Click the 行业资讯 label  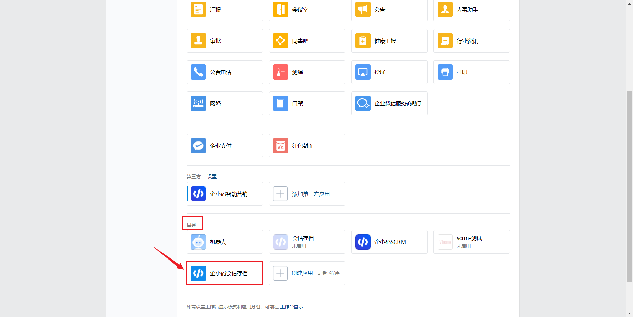[467, 41]
